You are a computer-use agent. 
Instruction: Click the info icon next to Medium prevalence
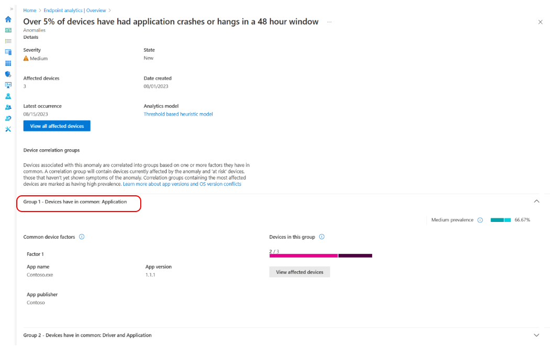480,220
